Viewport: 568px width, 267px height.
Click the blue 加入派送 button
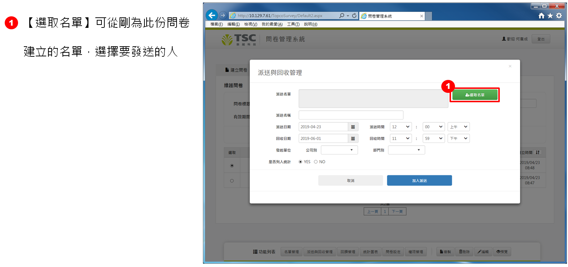coord(419,181)
